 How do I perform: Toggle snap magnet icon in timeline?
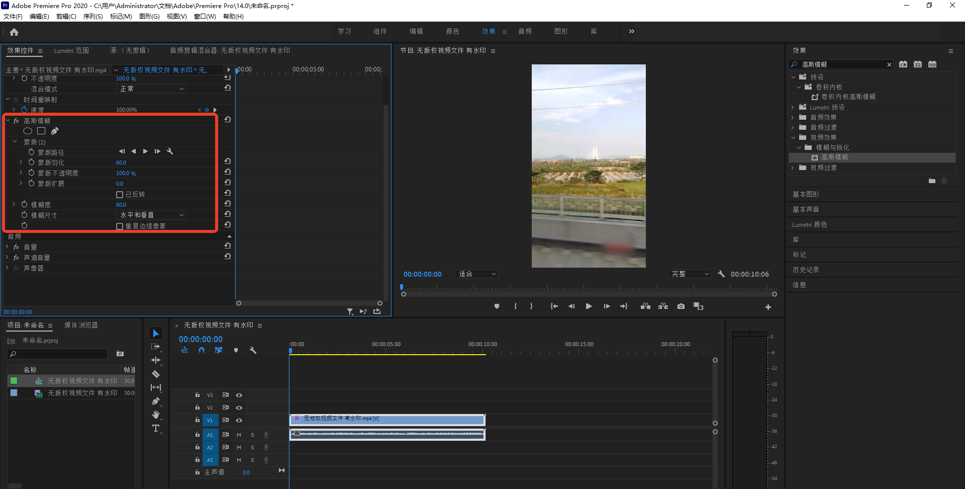[x=202, y=350]
